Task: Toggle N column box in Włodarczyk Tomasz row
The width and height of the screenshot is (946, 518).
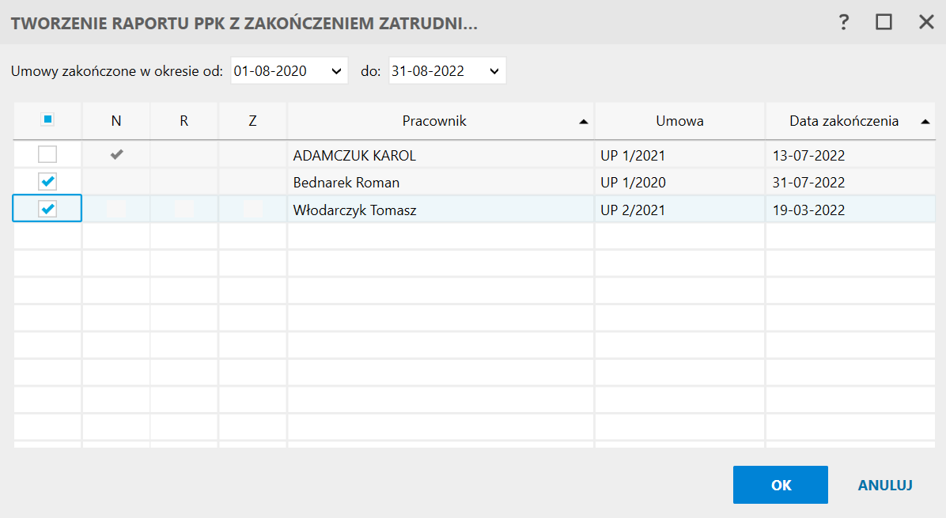Action: [116, 209]
